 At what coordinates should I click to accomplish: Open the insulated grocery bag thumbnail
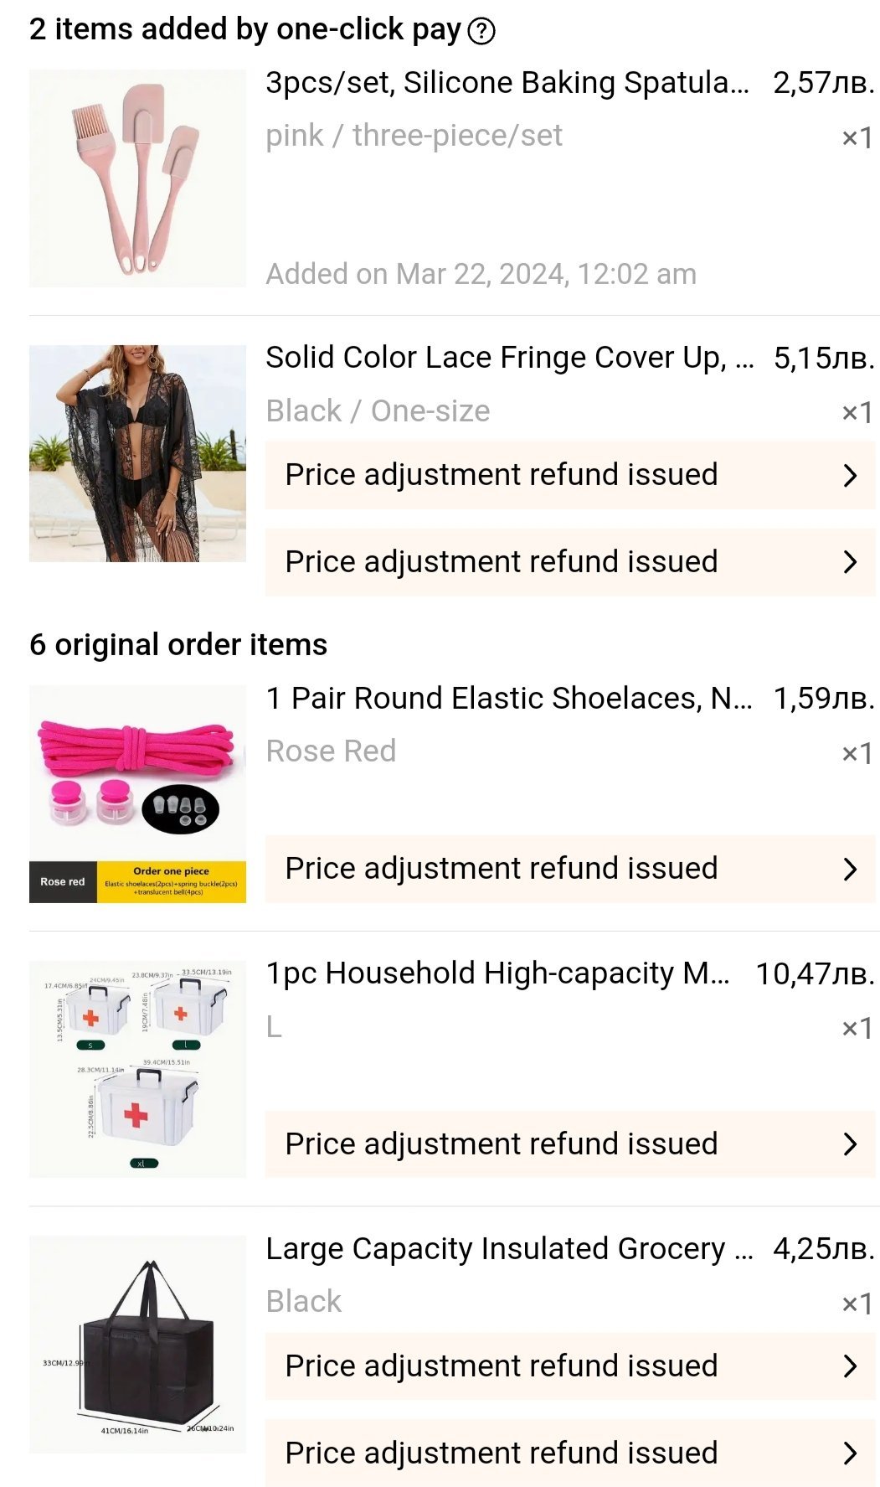tap(137, 1344)
